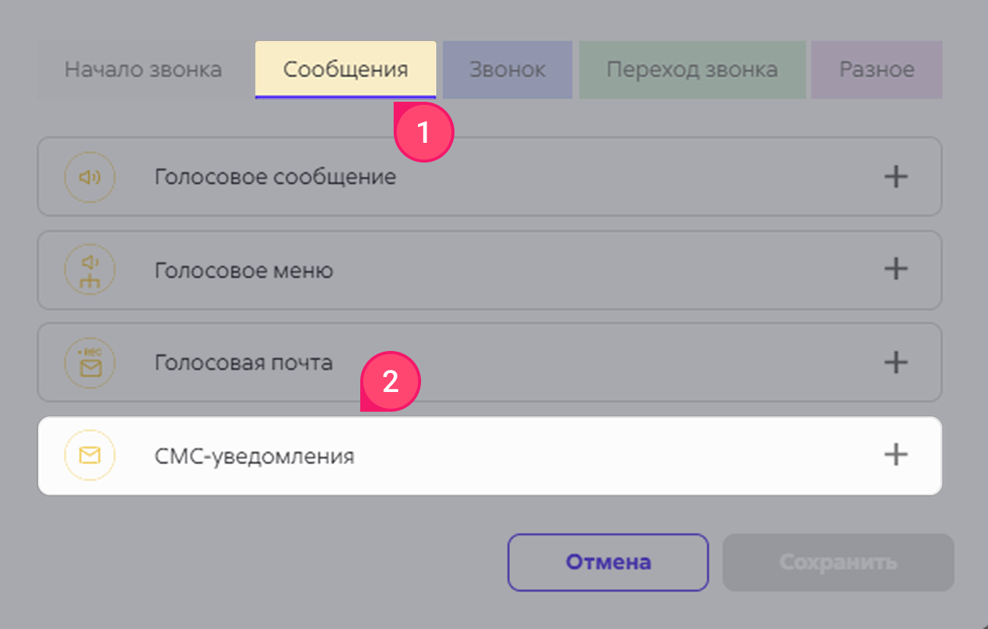
Task: Select the Сообщения tab
Action: coord(345,70)
